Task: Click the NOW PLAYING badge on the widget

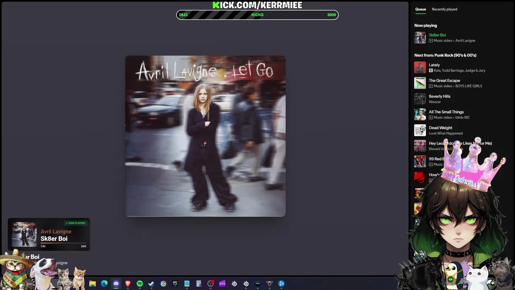Action: click(76, 223)
